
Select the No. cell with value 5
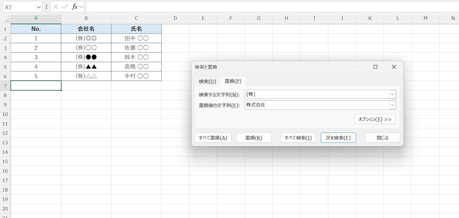pyautogui.click(x=36, y=76)
